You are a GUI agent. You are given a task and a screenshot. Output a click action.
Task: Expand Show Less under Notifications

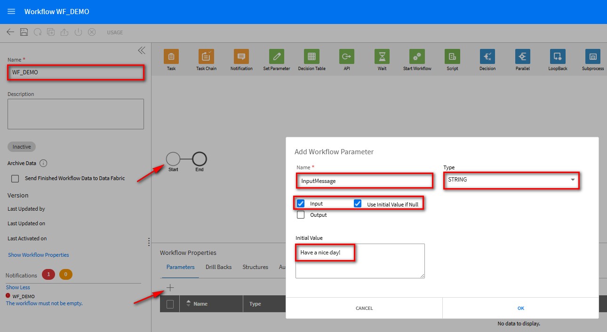pos(18,287)
